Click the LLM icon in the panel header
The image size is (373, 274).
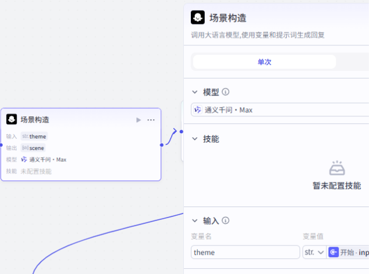point(198,17)
